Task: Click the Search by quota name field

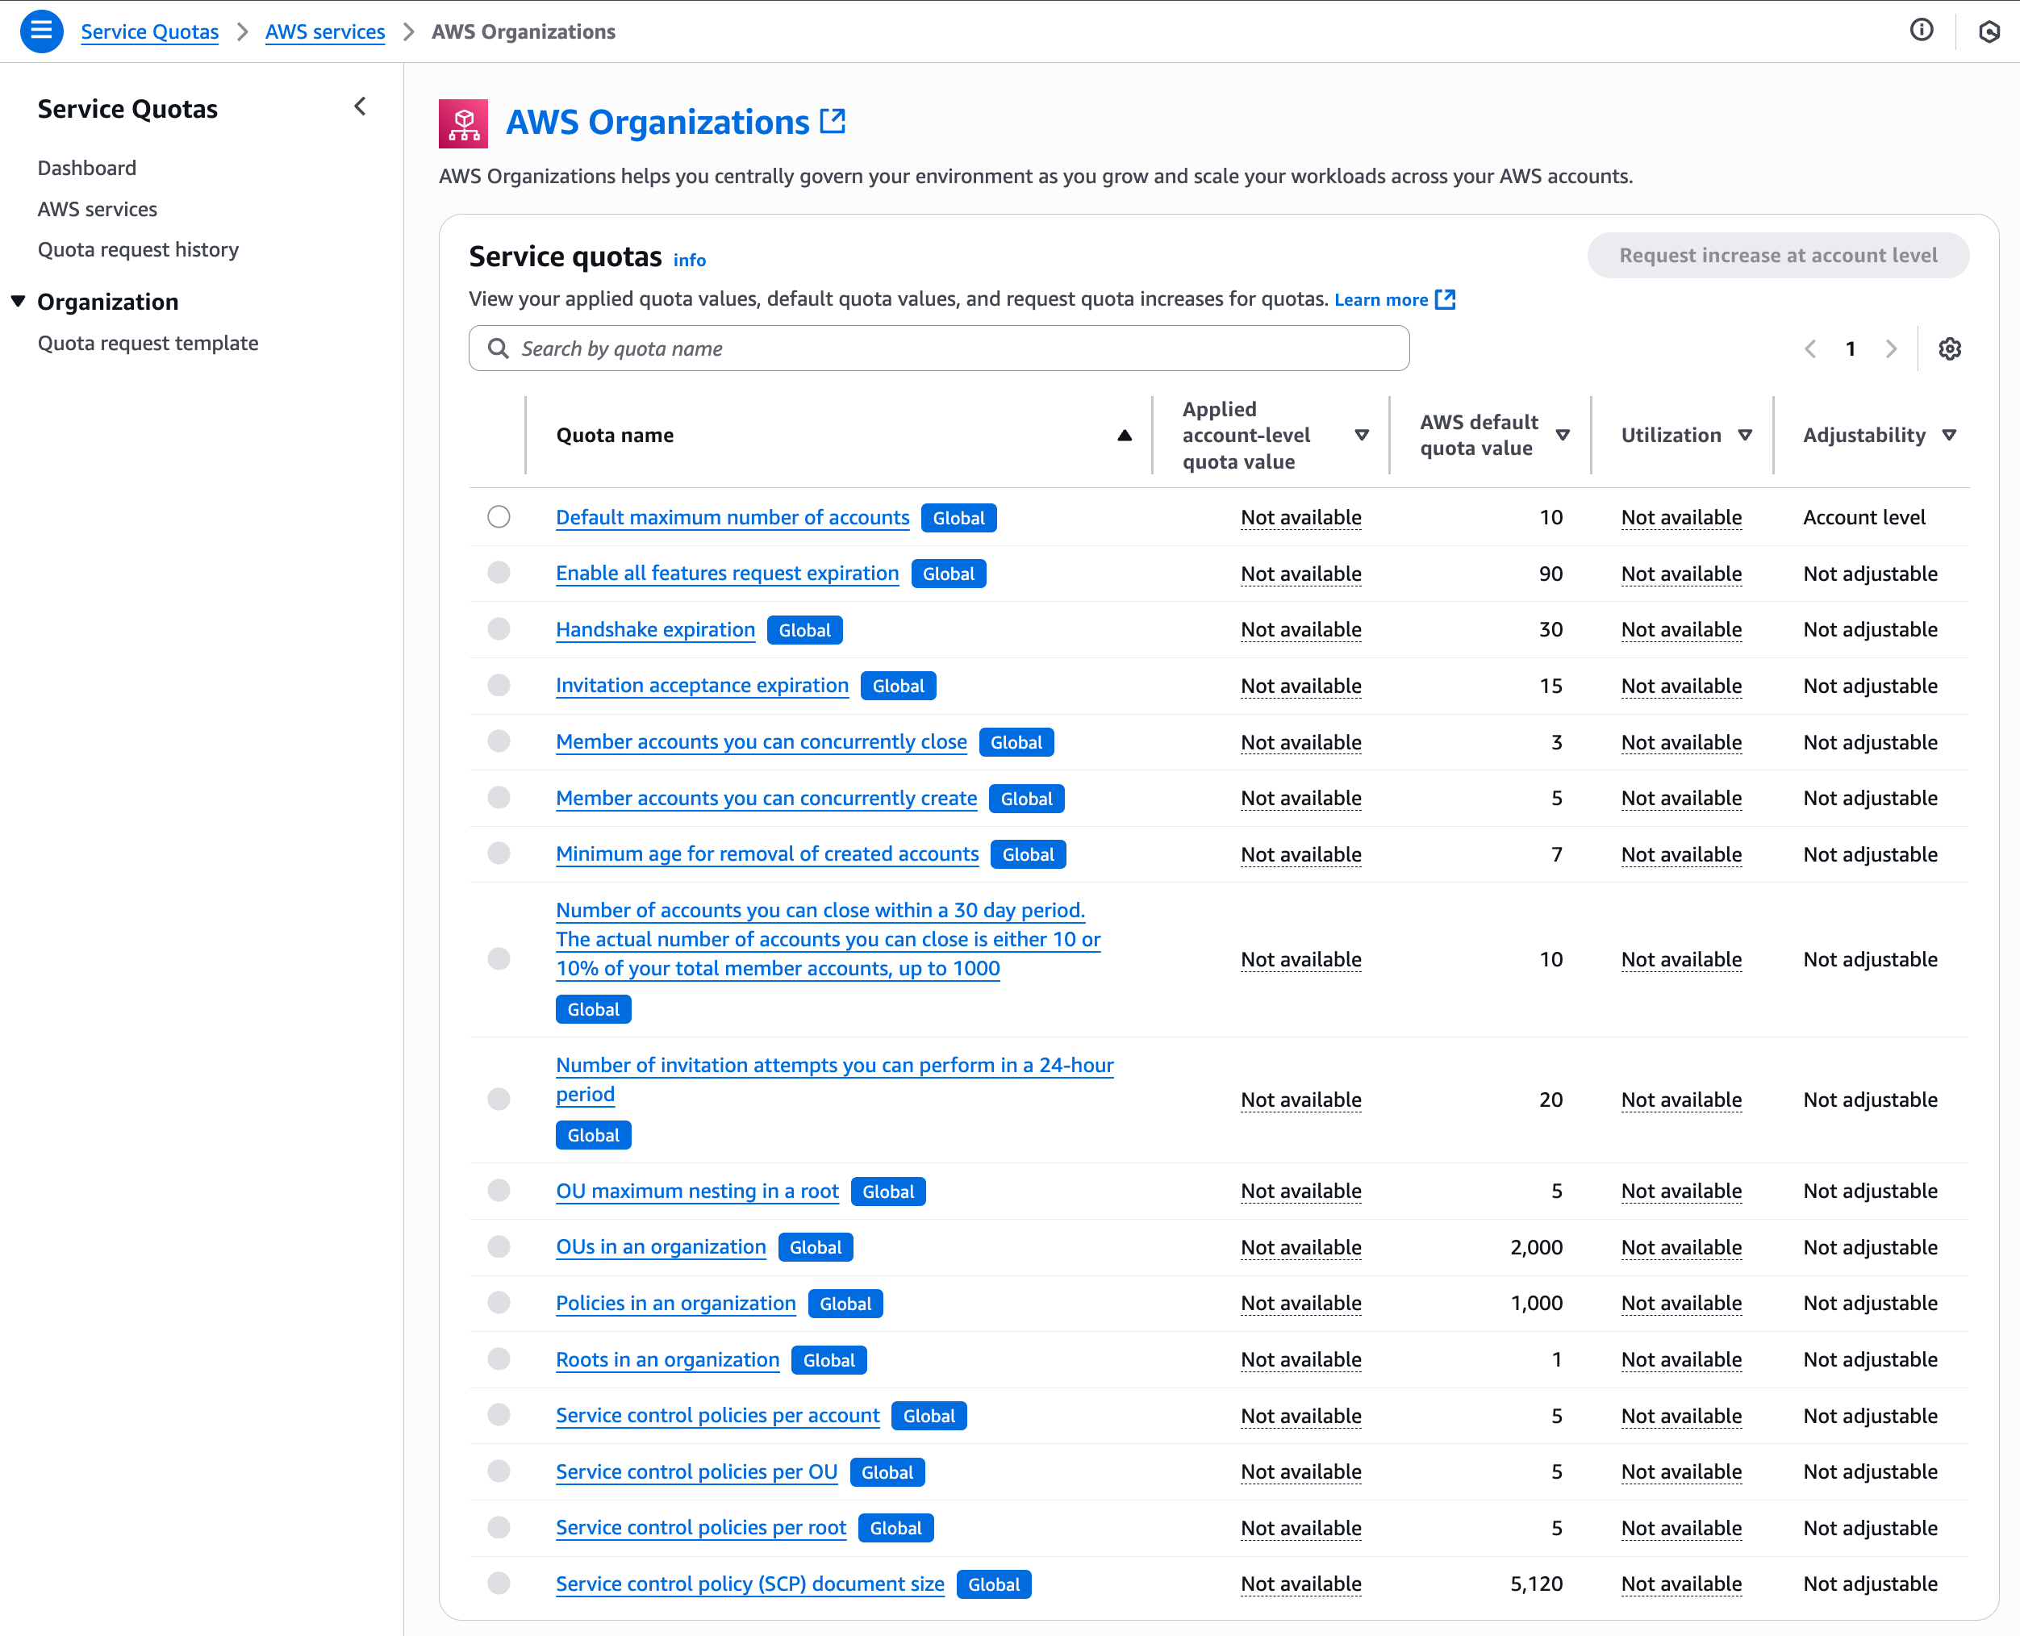Action: pyautogui.click(x=942, y=348)
